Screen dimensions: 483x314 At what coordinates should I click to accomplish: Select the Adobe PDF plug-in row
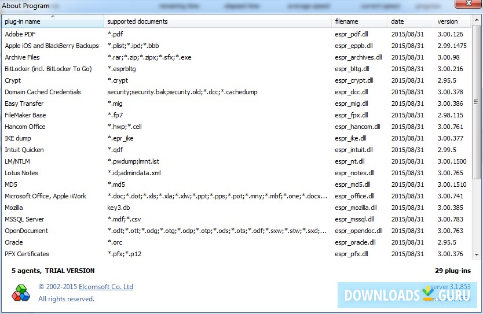click(236, 34)
